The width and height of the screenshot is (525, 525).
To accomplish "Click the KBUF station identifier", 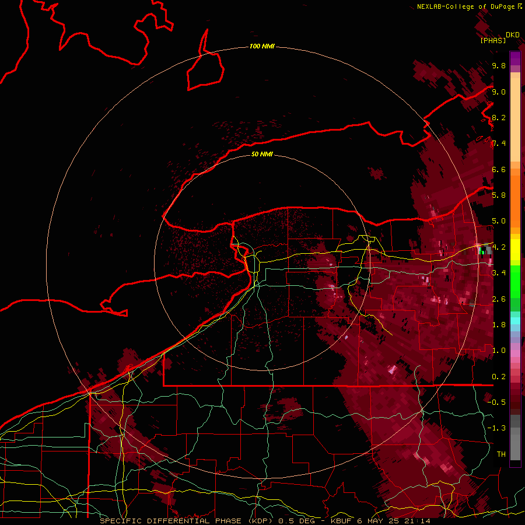I will [342, 521].
